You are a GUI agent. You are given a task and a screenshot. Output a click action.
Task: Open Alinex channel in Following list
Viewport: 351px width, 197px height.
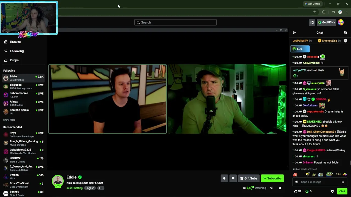23,103
